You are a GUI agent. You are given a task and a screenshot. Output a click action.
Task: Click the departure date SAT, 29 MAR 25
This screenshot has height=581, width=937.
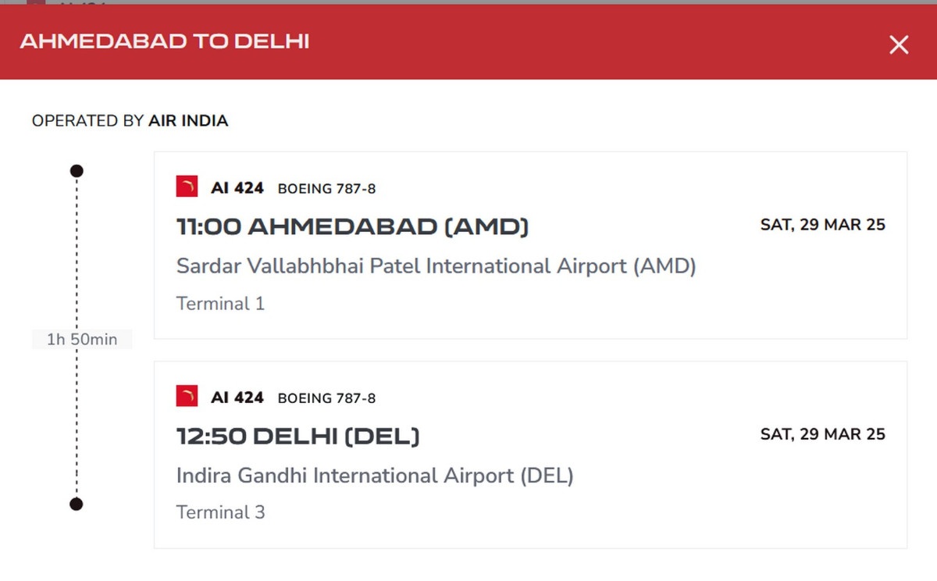point(822,225)
